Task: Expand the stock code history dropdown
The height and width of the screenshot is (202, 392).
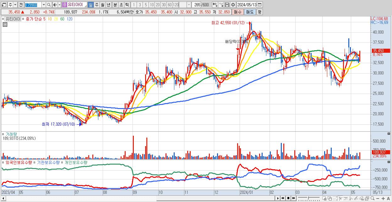Action: pos(44,5)
